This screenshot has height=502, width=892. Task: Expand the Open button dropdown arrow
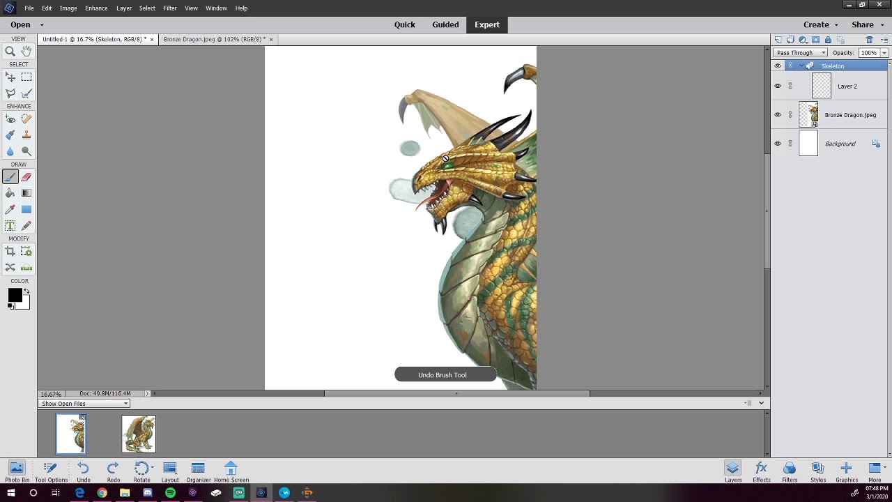[x=42, y=25]
